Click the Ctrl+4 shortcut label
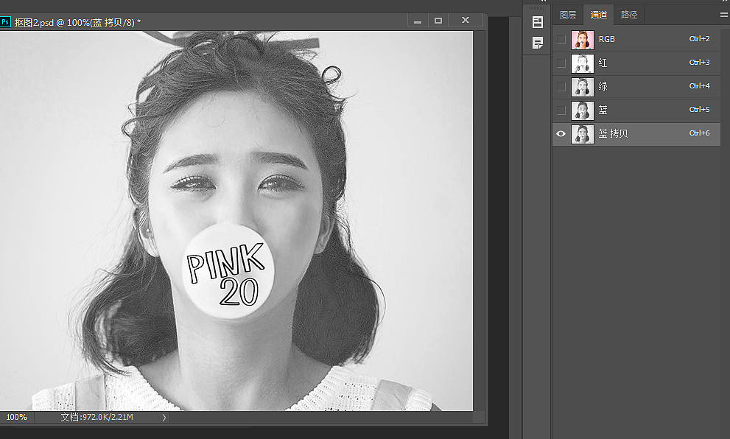Image resolution: width=730 pixels, height=439 pixels. pyautogui.click(x=699, y=85)
